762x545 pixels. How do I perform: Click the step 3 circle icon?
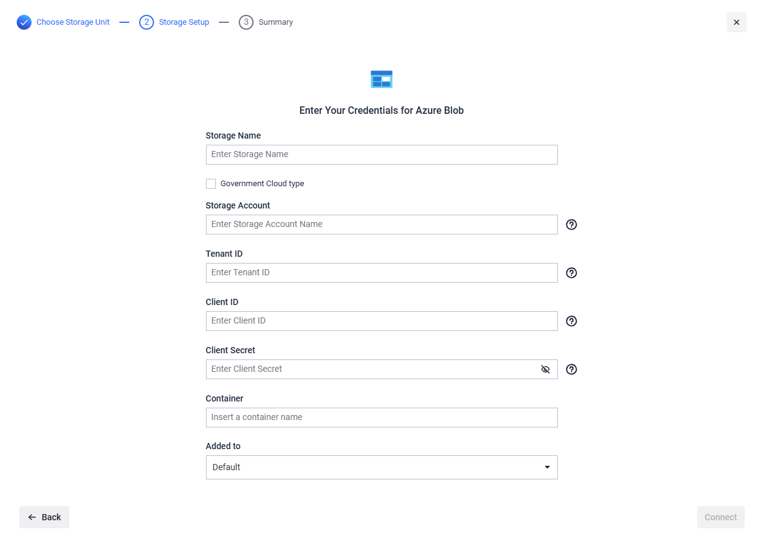pyautogui.click(x=246, y=22)
